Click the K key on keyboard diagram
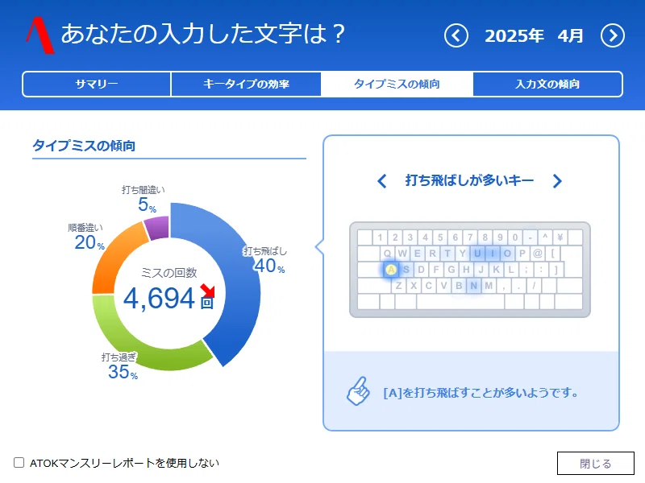The height and width of the screenshot is (483, 645). click(x=496, y=270)
